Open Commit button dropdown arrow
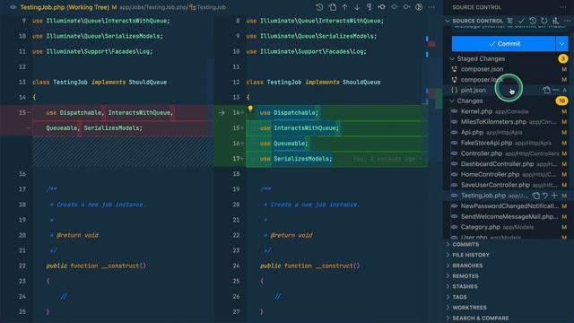The image size is (574, 323). [x=562, y=44]
